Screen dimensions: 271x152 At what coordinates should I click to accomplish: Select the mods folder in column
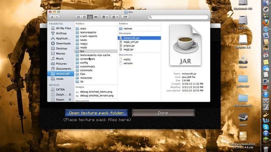coord(81,47)
